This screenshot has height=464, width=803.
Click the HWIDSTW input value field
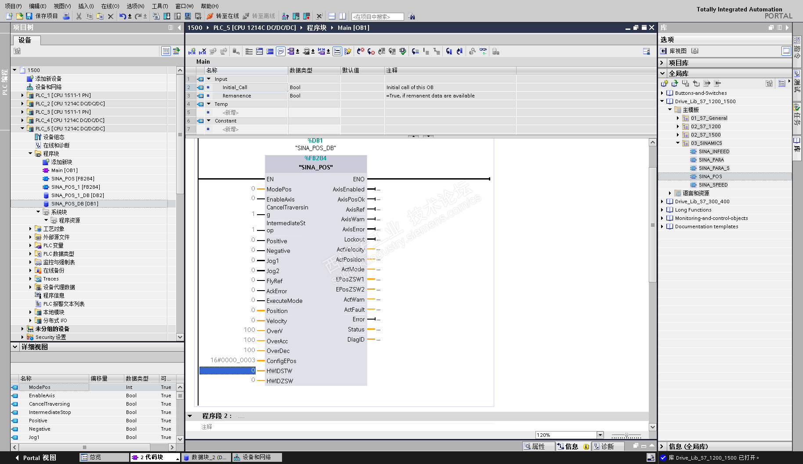pos(228,370)
